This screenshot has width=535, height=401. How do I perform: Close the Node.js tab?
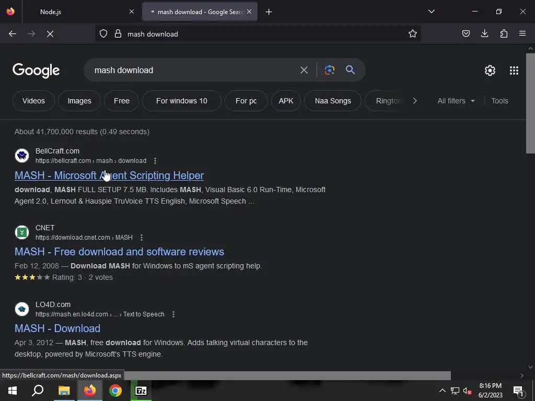(132, 11)
